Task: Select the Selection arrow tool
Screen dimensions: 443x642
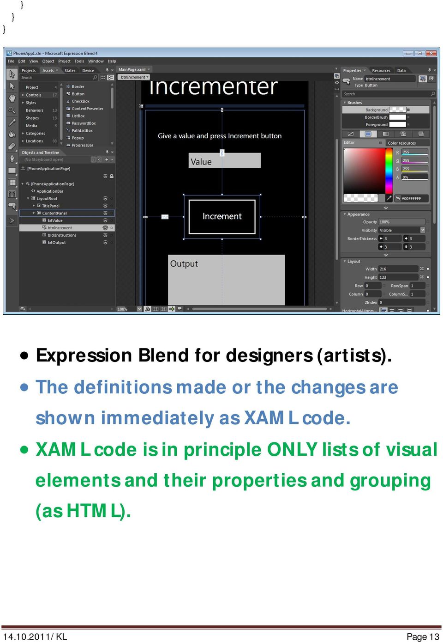Action: point(12,74)
